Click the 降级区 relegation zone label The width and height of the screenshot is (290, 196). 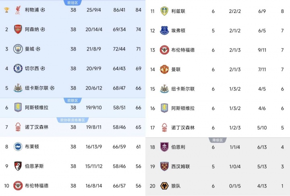tap(217, 140)
